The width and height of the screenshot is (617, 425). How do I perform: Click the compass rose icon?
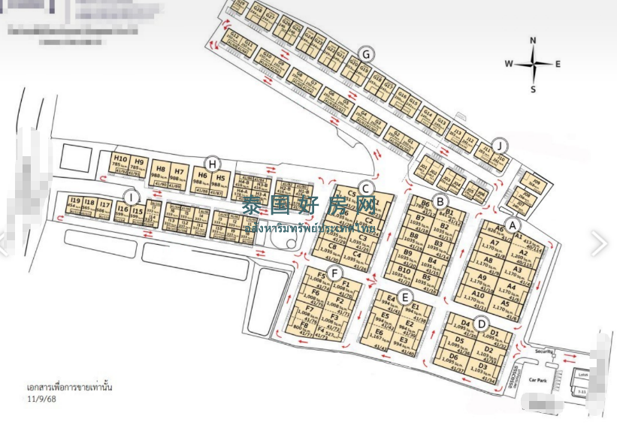tap(534, 64)
